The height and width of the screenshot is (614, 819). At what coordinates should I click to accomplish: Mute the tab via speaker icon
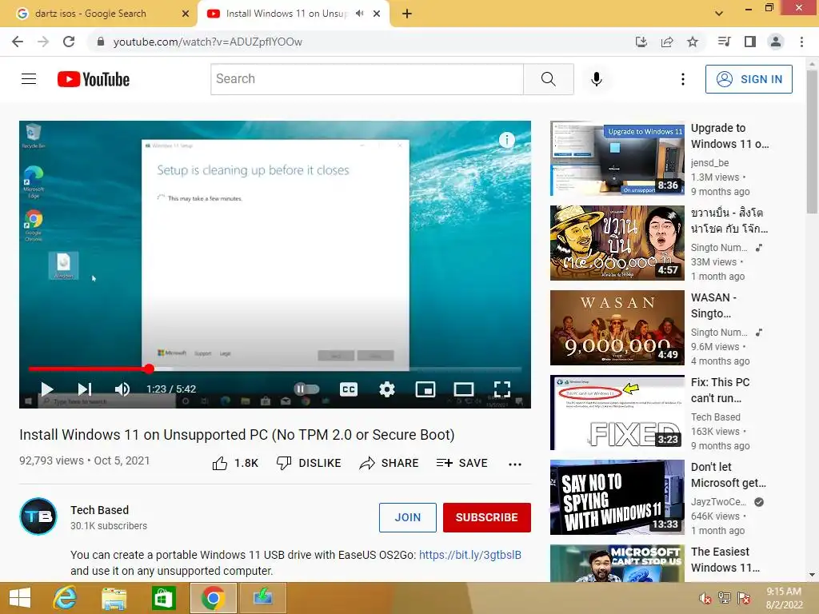(359, 14)
